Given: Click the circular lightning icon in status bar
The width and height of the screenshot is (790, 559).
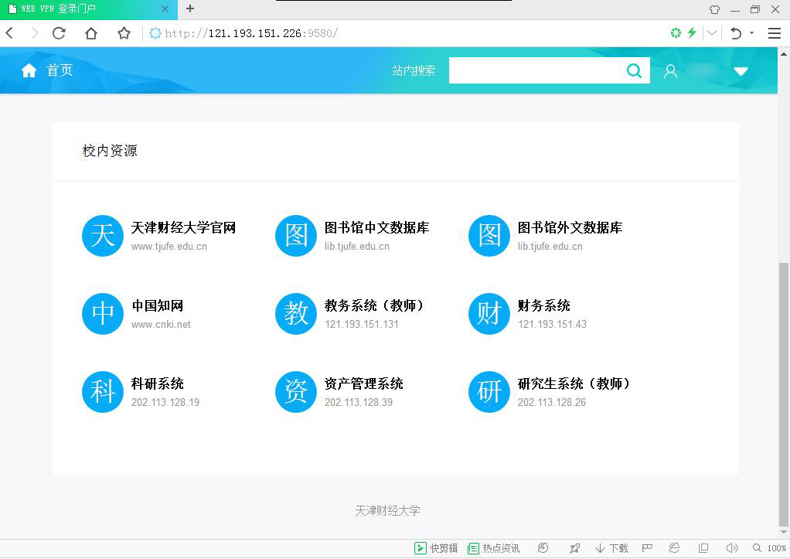Looking at the screenshot, I should pos(543,548).
